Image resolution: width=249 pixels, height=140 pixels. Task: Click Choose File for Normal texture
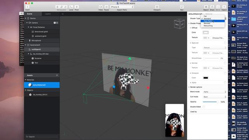click(218, 68)
